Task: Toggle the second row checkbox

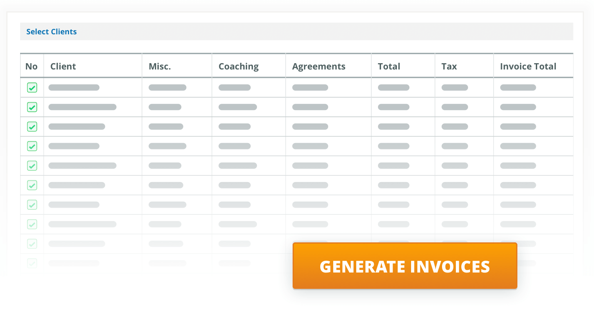Action: point(32,107)
